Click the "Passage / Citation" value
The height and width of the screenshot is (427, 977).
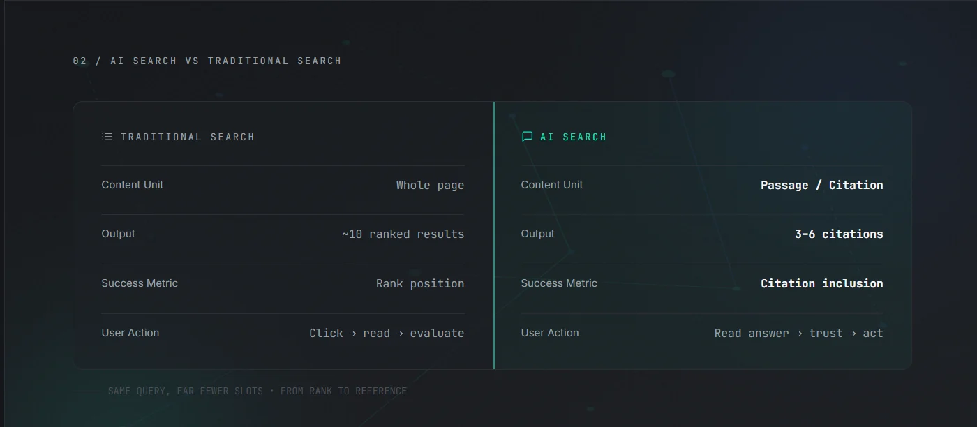coord(821,185)
